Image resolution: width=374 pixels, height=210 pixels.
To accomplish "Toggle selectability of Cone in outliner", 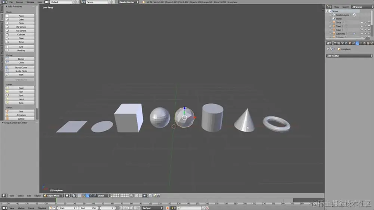I will coord(365,26).
